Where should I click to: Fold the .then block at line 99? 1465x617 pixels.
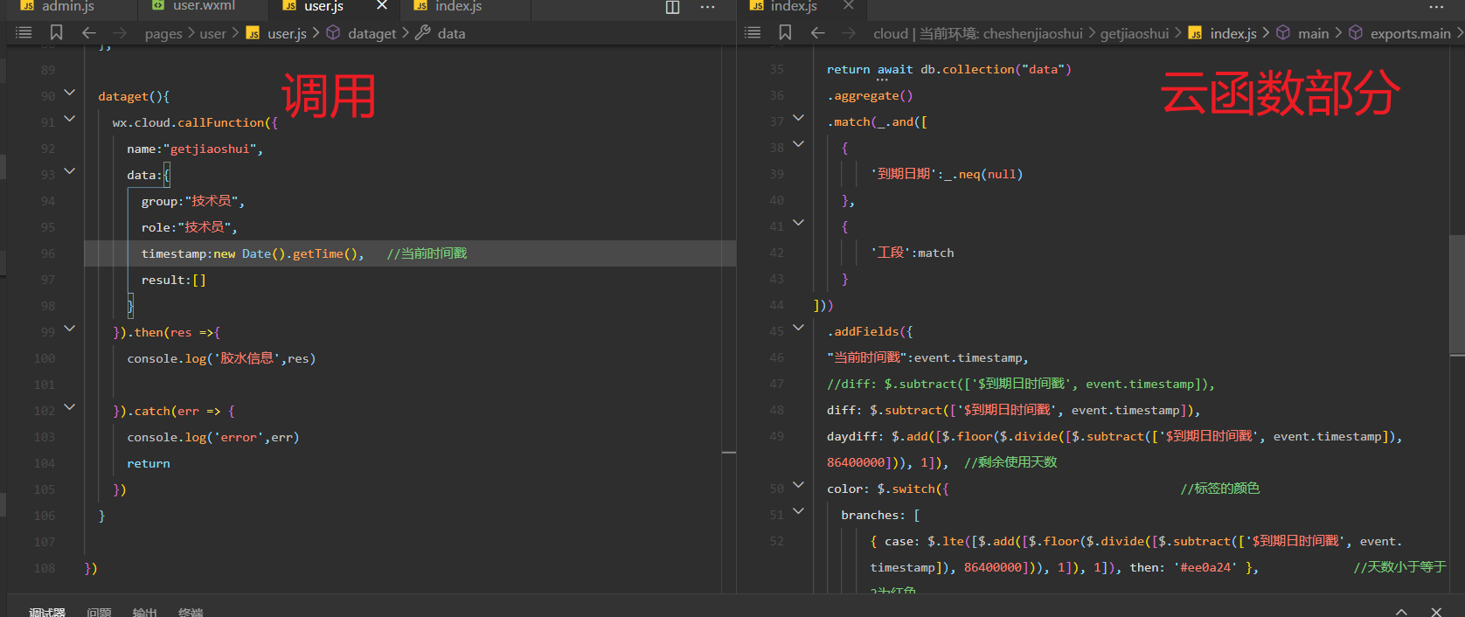70,329
